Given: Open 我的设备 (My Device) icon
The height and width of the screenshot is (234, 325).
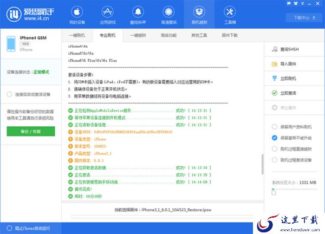Looking at the screenshot, I should tap(77, 12).
